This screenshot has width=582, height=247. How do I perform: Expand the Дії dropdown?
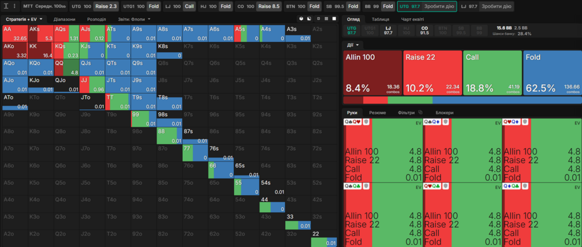(x=354, y=44)
